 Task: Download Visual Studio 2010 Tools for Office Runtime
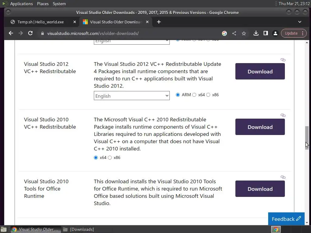260,189
